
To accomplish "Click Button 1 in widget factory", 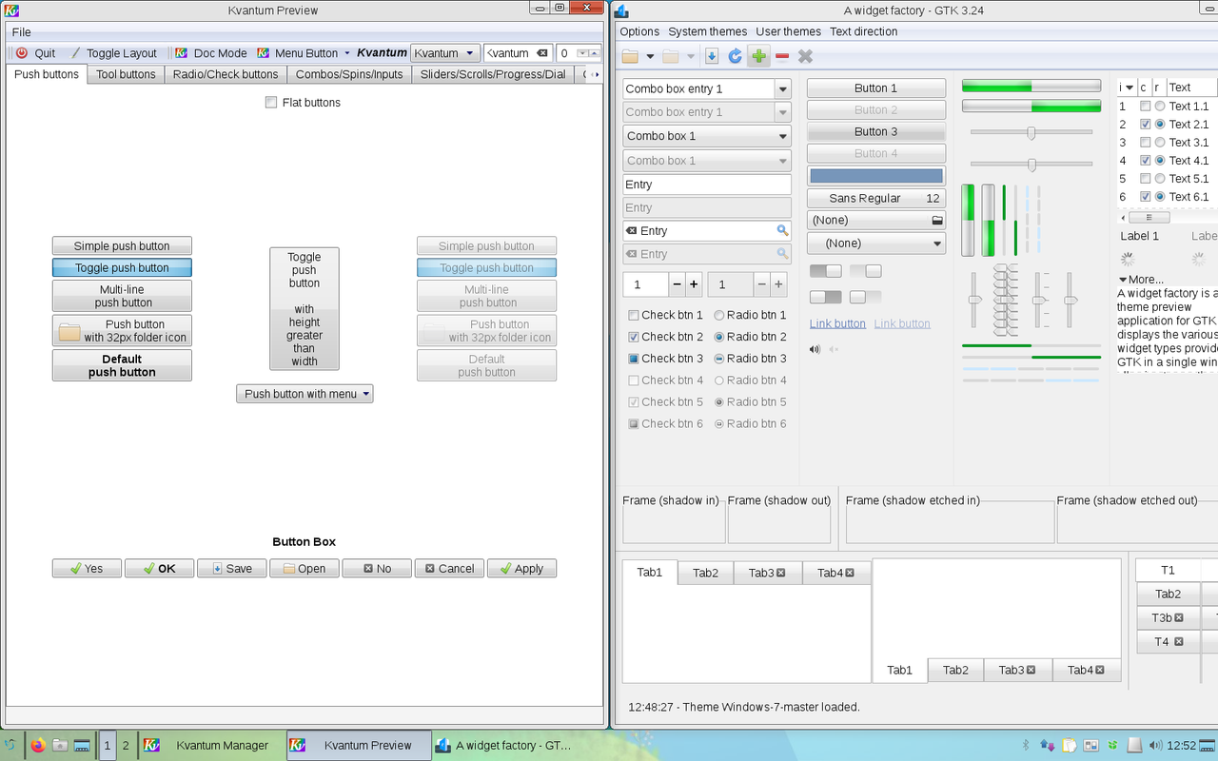I will pos(876,88).
